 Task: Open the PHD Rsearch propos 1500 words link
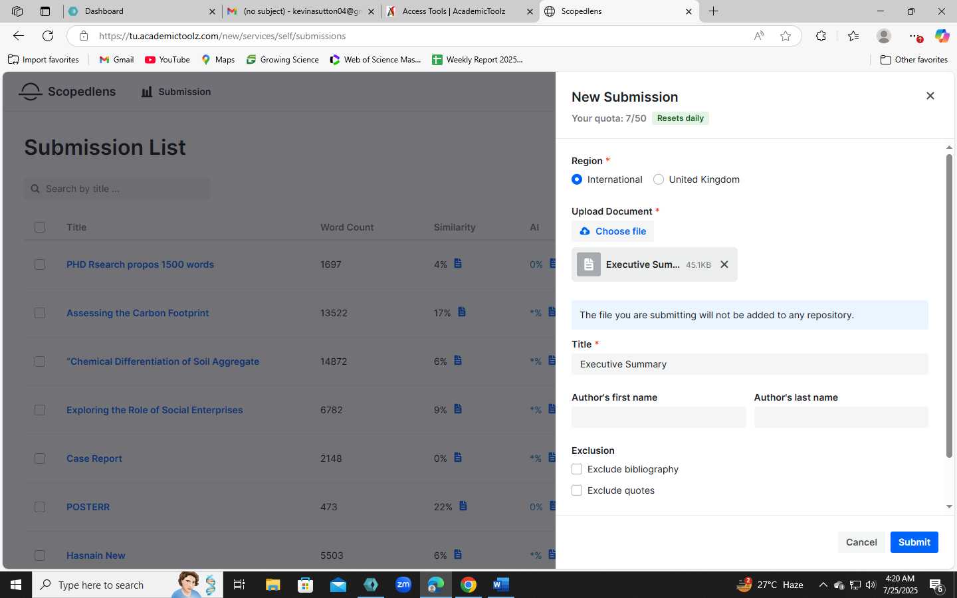[x=140, y=264]
